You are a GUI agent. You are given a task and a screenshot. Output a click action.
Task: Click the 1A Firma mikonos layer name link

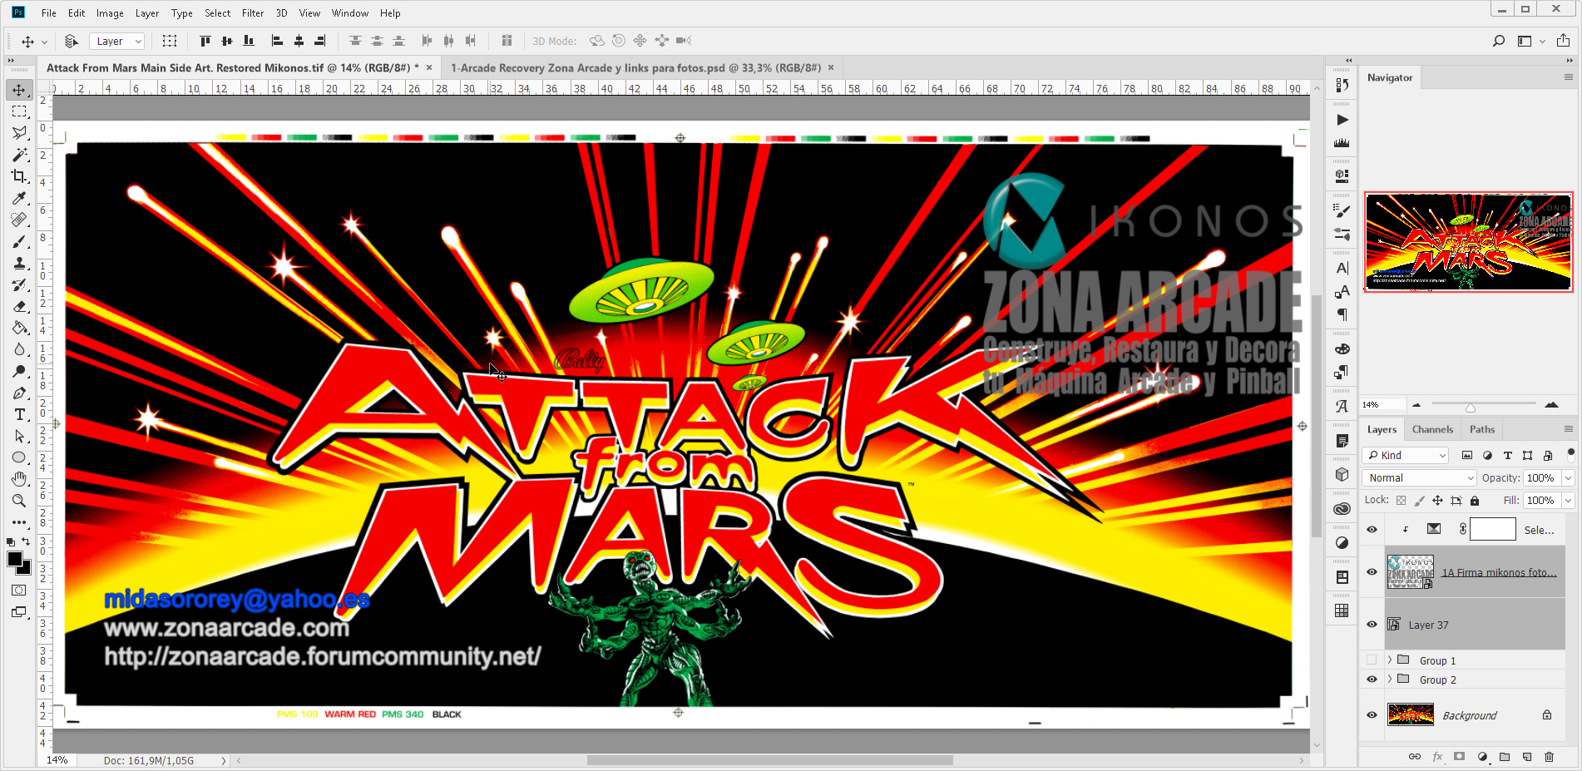tap(1500, 572)
